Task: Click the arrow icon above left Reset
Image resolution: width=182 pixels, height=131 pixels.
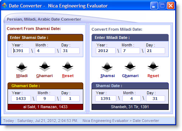Action: tap(68, 67)
